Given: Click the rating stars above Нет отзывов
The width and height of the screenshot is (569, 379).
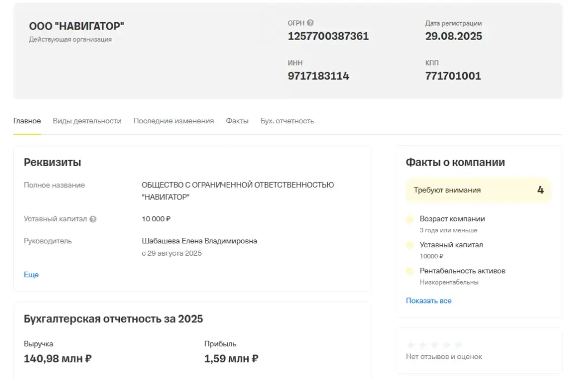Looking at the screenshot, I should (435, 345).
